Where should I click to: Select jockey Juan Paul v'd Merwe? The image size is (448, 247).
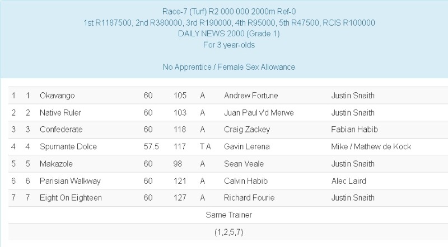coord(259,113)
